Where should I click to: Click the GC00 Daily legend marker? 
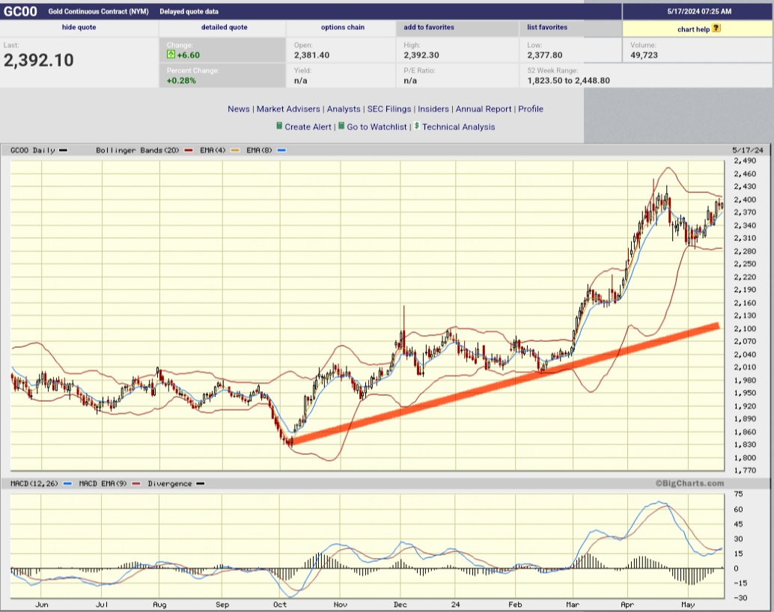(64, 150)
